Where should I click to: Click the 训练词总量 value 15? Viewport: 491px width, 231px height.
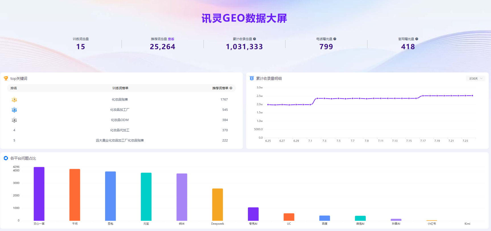click(81, 47)
